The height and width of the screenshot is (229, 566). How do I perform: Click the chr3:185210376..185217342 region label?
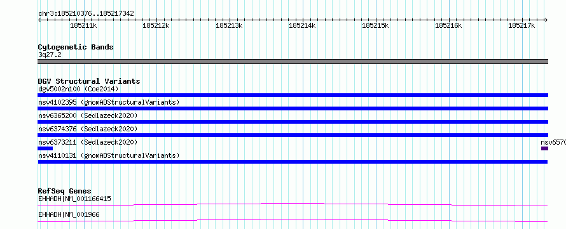click(86, 14)
